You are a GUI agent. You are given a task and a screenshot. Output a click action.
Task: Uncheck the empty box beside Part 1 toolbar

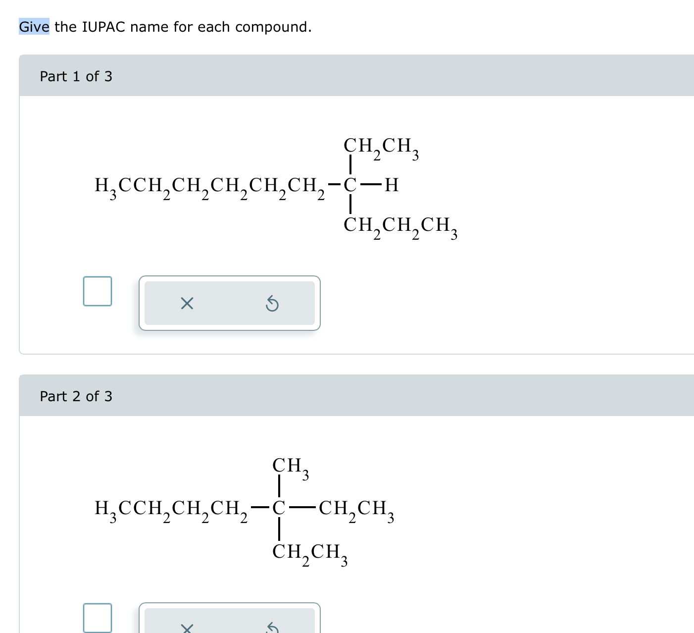pyautogui.click(x=97, y=292)
